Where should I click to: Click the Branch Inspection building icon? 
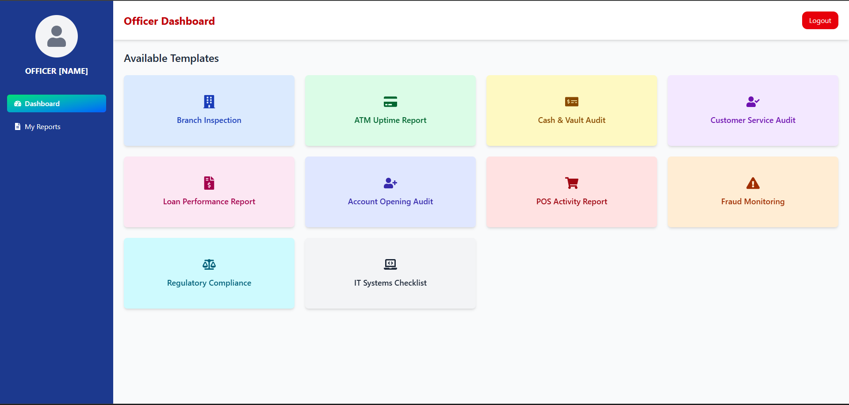[x=209, y=102]
